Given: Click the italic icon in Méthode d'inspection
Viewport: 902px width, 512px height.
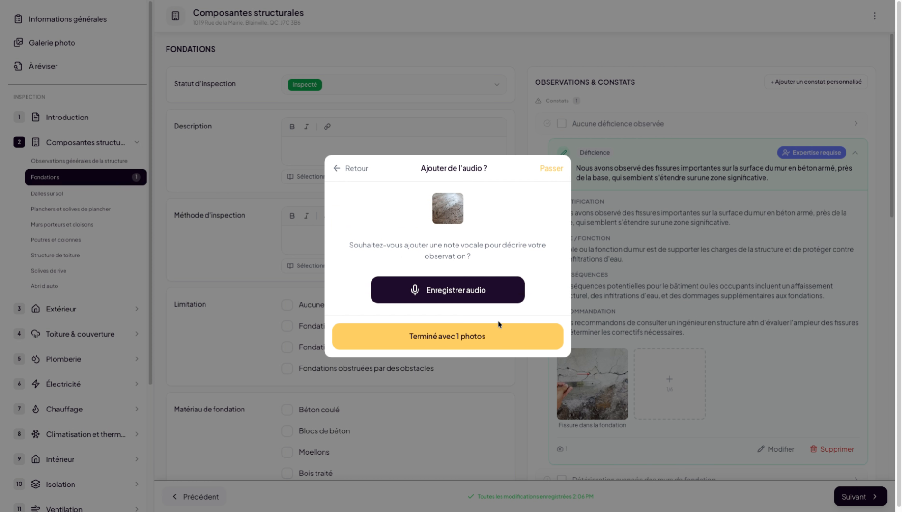Looking at the screenshot, I should coord(307,216).
